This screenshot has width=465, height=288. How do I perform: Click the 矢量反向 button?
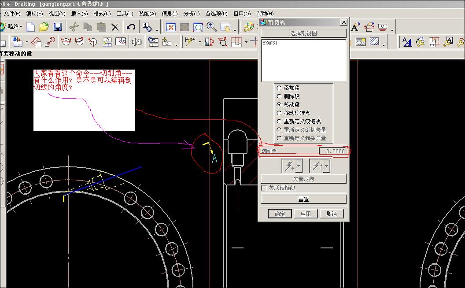point(303,179)
